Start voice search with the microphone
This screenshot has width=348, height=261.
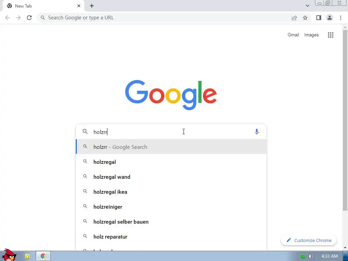257,132
